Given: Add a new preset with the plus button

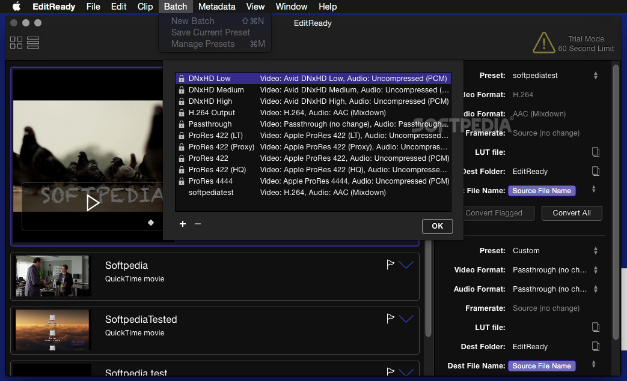Looking at the screenshot, I should click(x=183, y=224).
